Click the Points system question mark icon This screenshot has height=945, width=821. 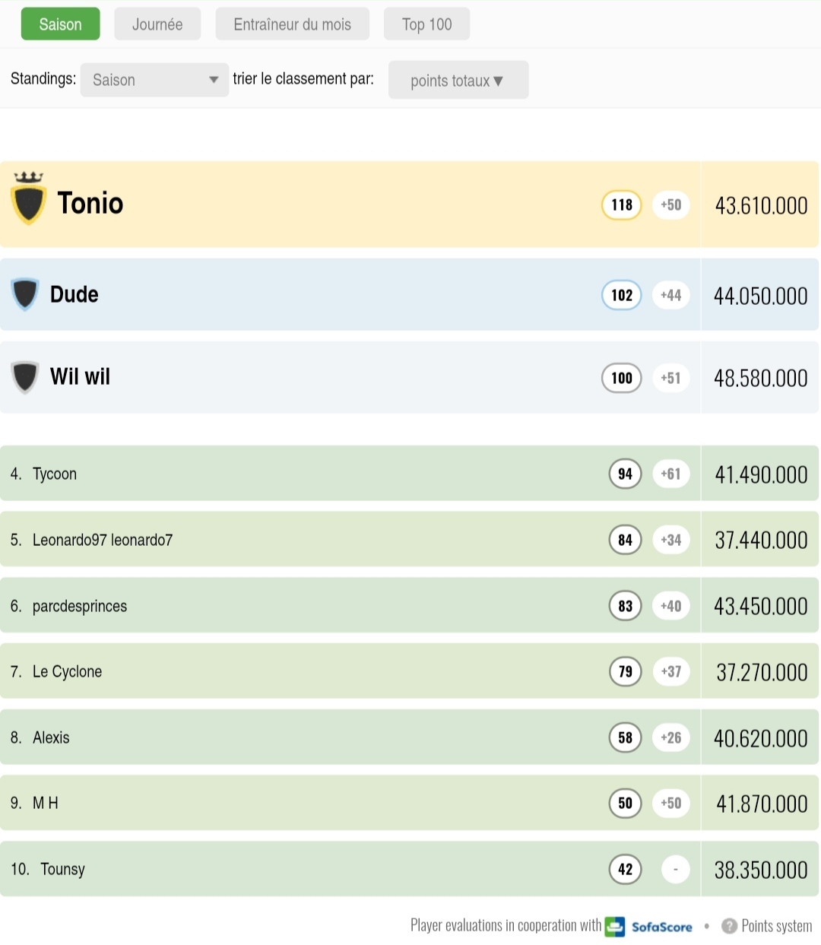coord(729,926)
